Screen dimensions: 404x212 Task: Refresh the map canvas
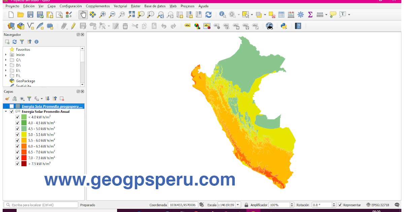click(x=208, y=14)
